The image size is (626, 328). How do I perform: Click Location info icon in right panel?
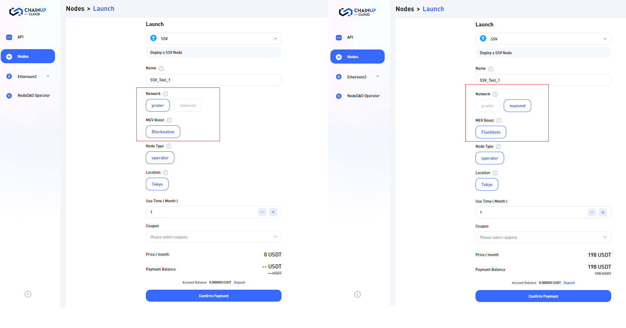coord(495,173)
